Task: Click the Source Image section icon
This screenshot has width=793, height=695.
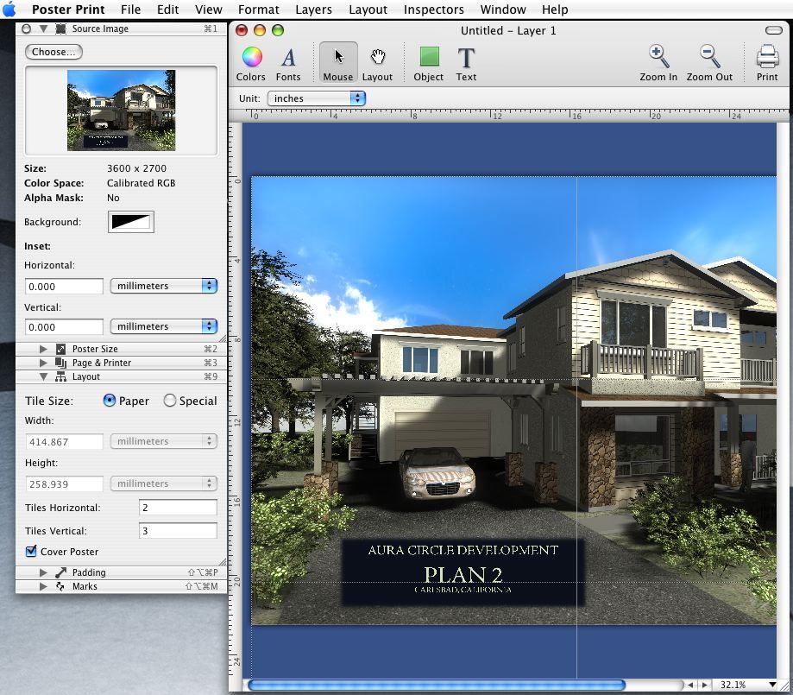Action: click(x=60, y=28)
